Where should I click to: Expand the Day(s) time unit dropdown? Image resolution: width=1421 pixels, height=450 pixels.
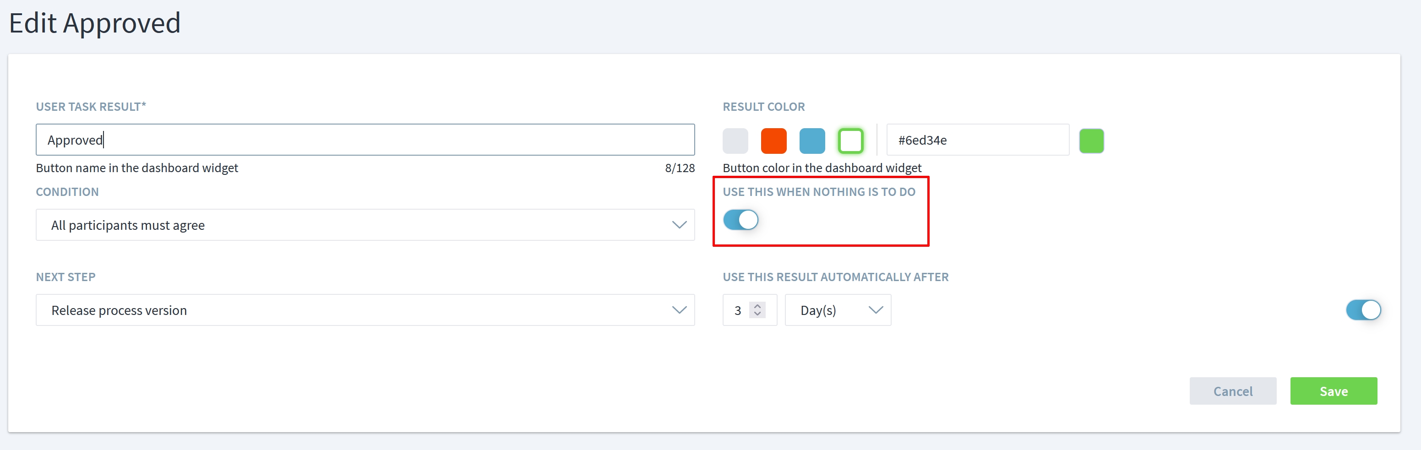coord(838,310)
